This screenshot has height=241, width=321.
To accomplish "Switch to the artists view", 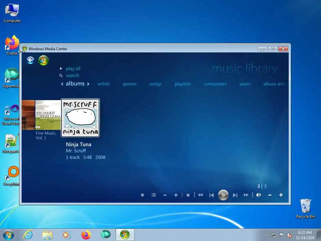I will [103, 84].
